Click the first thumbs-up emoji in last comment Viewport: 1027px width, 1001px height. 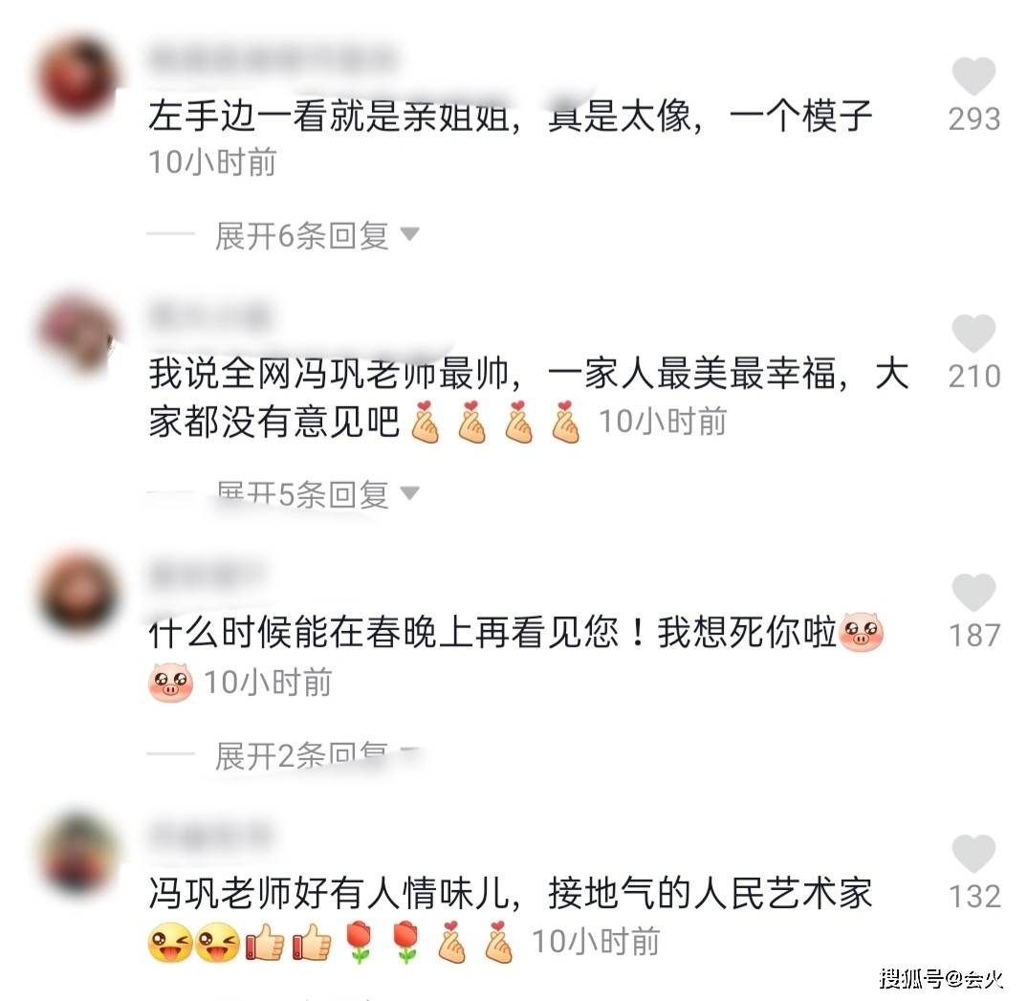click(265, 943)
